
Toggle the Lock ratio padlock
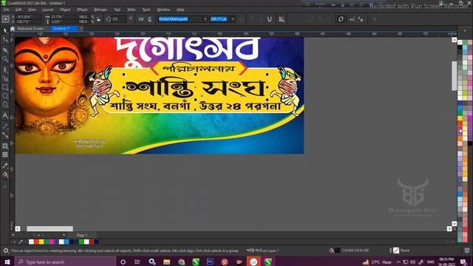click(x=98, y=19)
